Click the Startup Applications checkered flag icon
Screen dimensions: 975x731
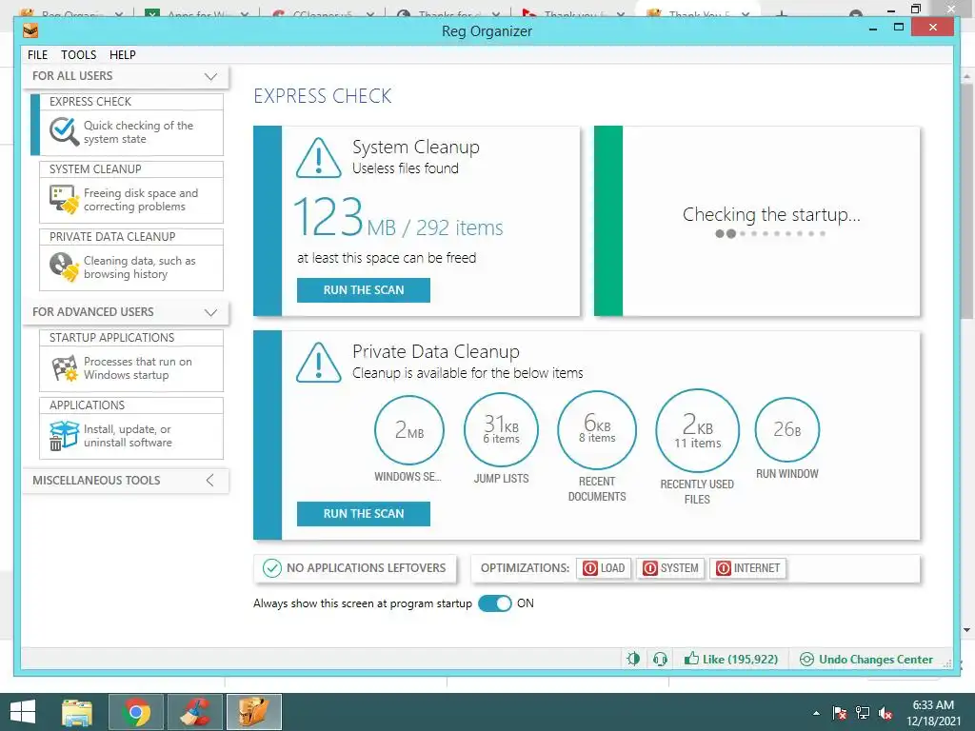click(64, 368)
